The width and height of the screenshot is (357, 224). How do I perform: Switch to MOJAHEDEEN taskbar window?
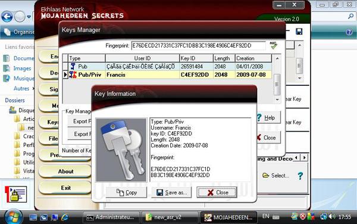tap(228, 217)
